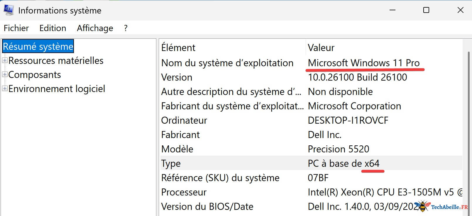Open the Edition menu

[53, 28]
